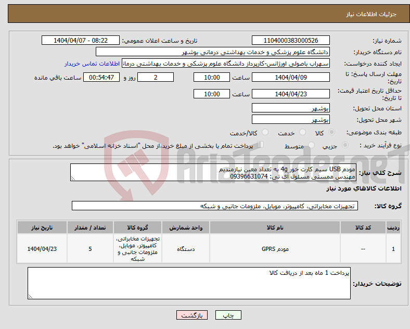This screenshot has width=410, height=329.
Task: Click the quantity cell showing 5
Action: point(90,248)
